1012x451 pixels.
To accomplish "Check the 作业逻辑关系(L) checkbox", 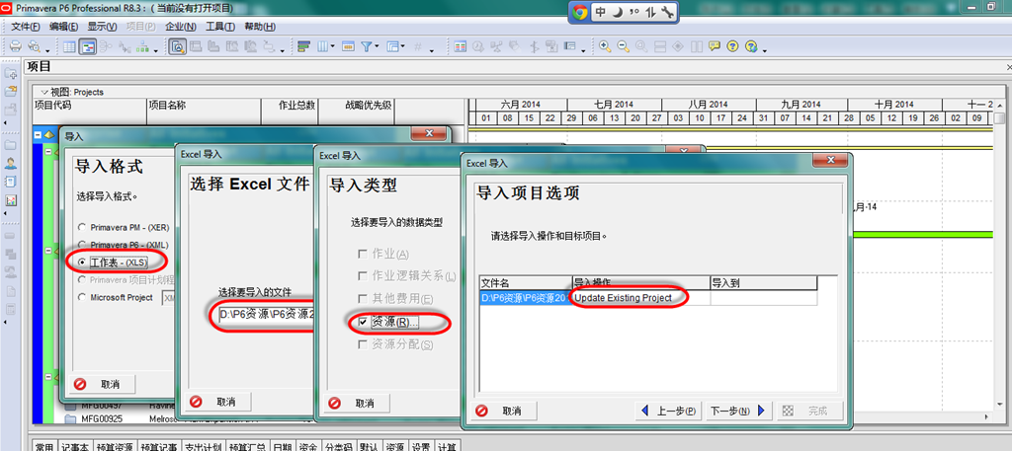I will pyautogui.click(x=363, y=276).
